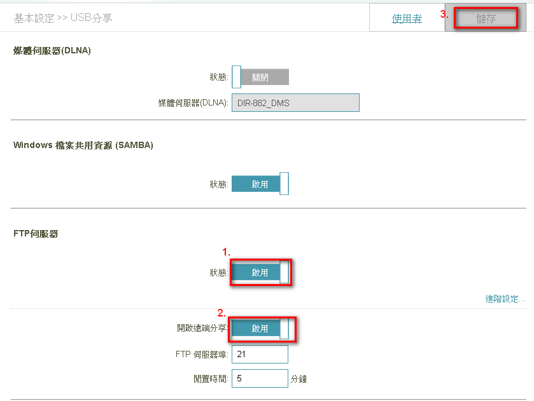Turn off 開啟遠端分享 remote sharing switch
Viewport: 534px width, 401px height.
tap(260, 329)
